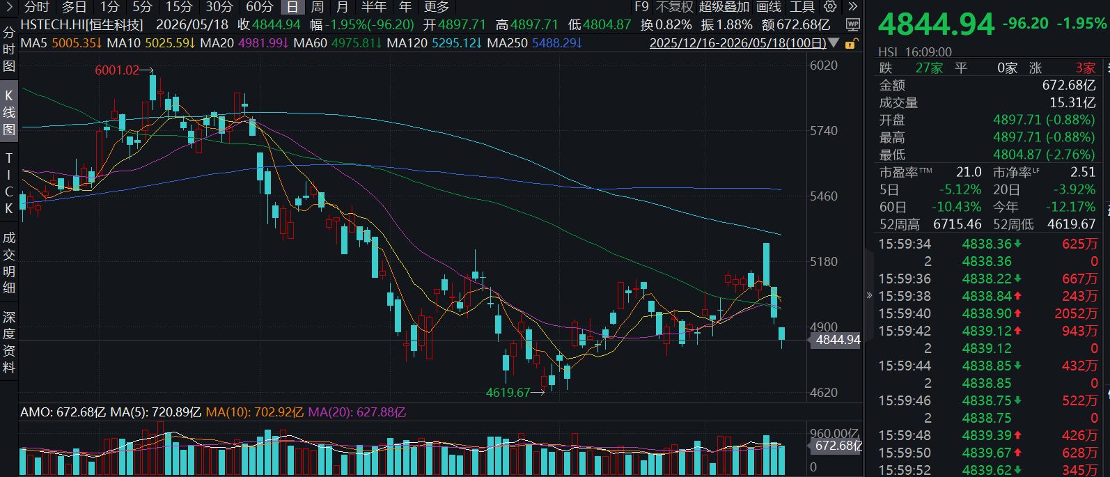The image size is (1110, 477).
Task: Open 超级叠加 overlay menu
Action: pos(724,7)
